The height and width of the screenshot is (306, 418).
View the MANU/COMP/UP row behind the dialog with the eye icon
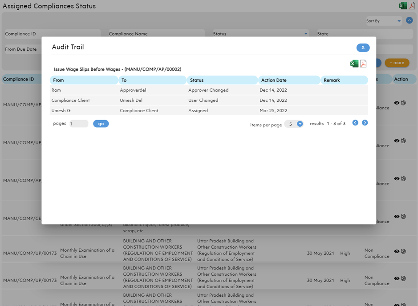396,141
